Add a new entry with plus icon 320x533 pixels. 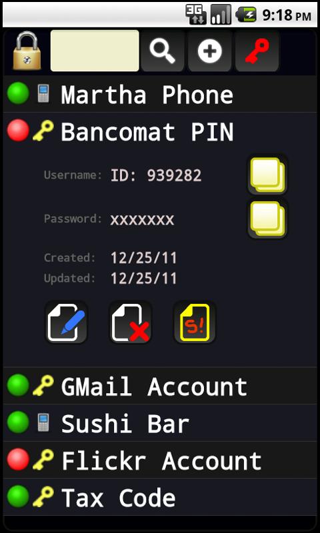coord(210,51)
